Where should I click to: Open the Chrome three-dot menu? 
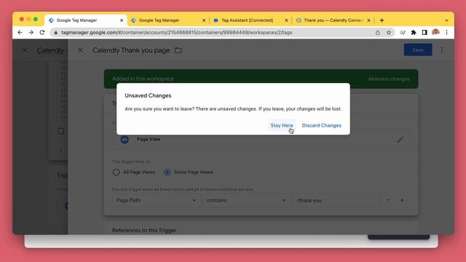tap(446, 32)
